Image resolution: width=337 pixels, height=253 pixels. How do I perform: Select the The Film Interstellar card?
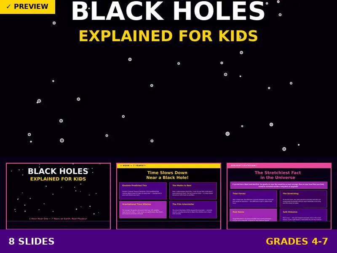pyautogui.click(x=193, y=210)
